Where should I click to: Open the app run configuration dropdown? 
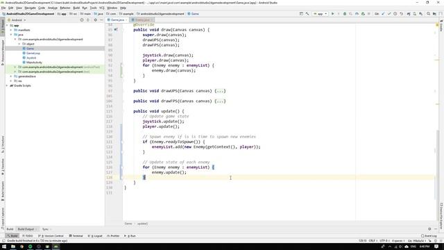320,14
